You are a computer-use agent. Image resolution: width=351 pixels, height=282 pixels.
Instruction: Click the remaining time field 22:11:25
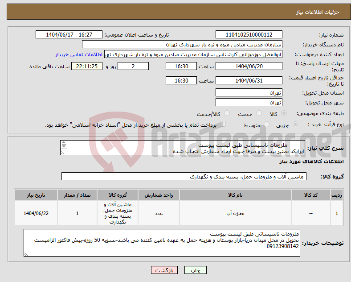(87, 66)
